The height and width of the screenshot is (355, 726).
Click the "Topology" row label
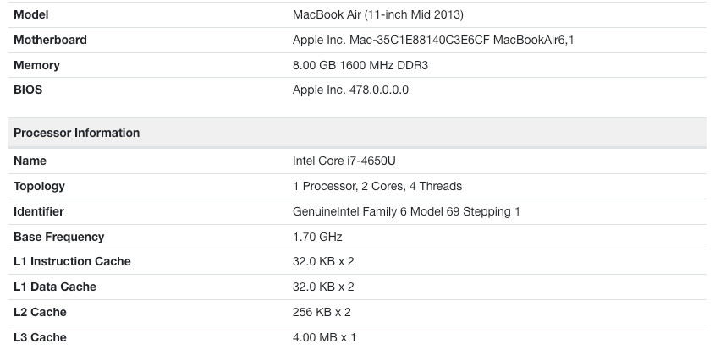pyautogui.click(x=39, y=186)
